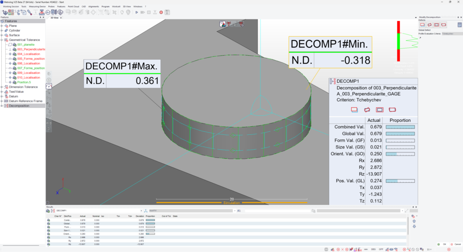Screen dimensions: 463x252
Task: Click size rectangle icon in DECOMP1 label
Action: (x=380, y=110)
